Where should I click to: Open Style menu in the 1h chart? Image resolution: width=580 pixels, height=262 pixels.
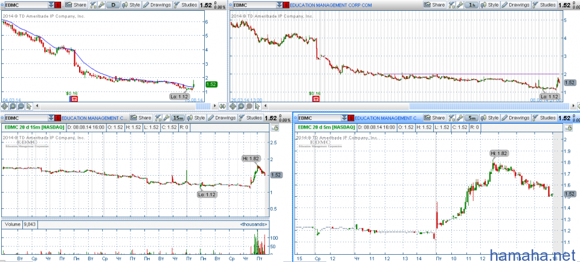(490, 5)
